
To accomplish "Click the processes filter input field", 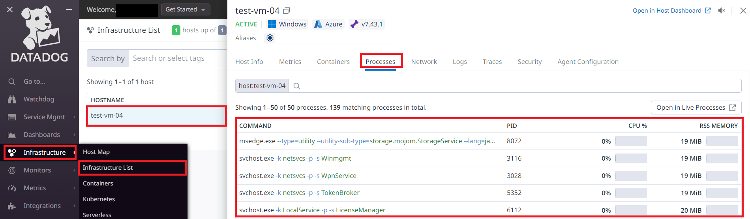I will pyautogui.click(x=515, y=86).
